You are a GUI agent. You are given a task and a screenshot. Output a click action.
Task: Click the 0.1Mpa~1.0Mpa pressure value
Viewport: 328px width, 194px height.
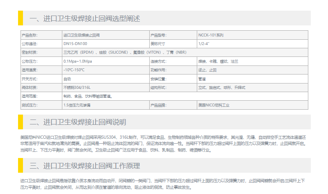pyautogui.click(x=77, y=61)
